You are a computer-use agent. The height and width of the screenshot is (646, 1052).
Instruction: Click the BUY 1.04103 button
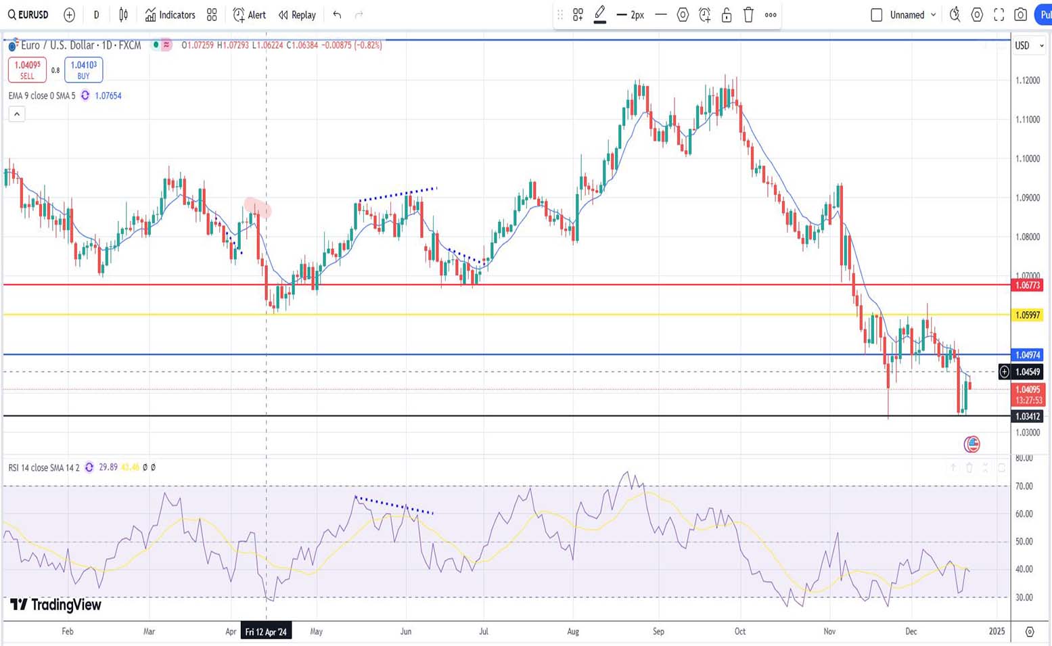83,70
